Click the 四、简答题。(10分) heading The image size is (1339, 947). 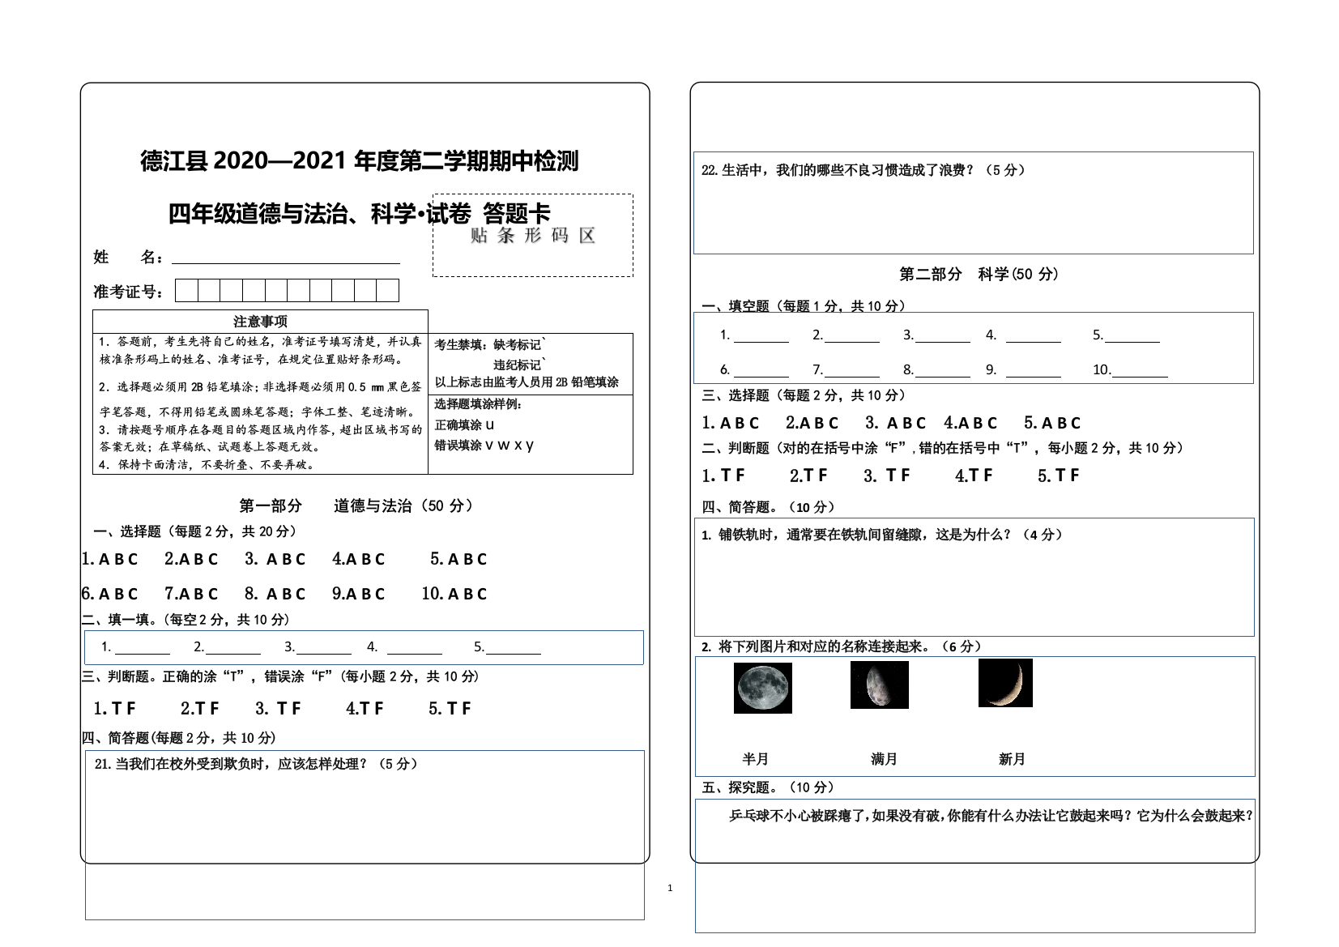pyautogui.click(x=769, y=507)
